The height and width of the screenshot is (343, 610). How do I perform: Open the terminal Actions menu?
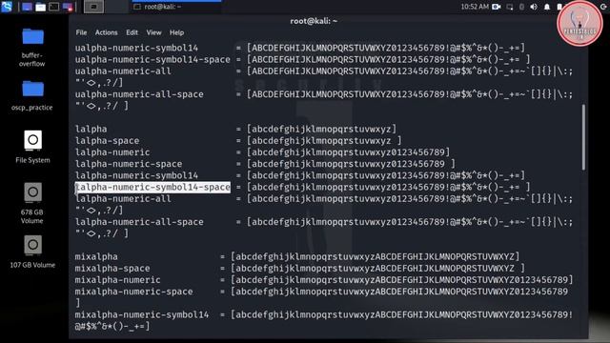coord(106,32)
